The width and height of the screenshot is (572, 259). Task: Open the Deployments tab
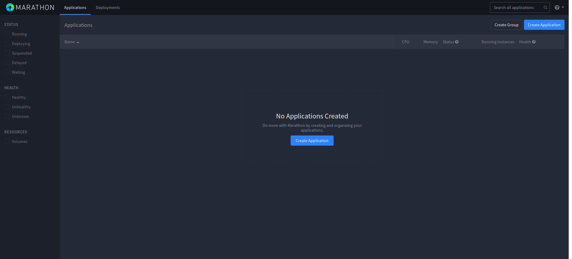click(108, 7)
